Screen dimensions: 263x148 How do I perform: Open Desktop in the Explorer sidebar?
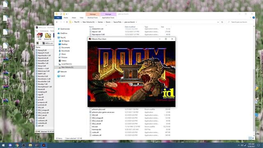[63, 44]
